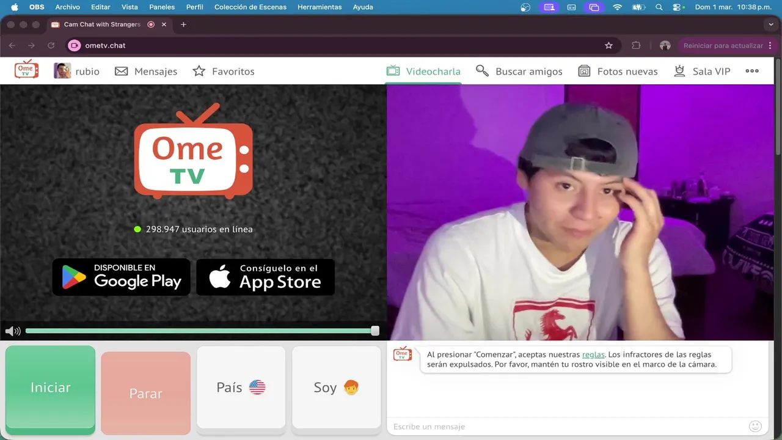Click the ometv.chat address bar
The width and height of the screenshot is (782, 440).
(342, 45)
